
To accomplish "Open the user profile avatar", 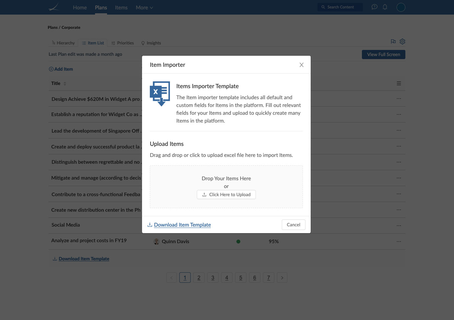I will tap(401, 7).
